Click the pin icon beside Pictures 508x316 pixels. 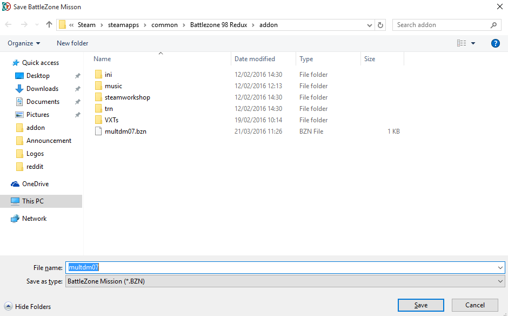(77, 115)
